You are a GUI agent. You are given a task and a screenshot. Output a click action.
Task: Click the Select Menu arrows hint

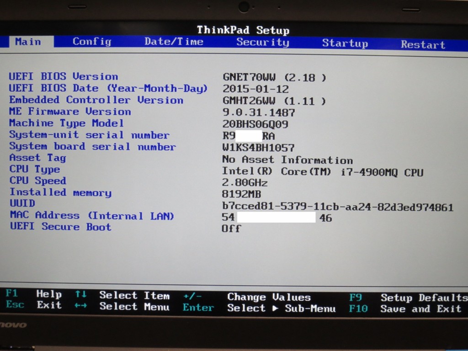coord(122,306)
